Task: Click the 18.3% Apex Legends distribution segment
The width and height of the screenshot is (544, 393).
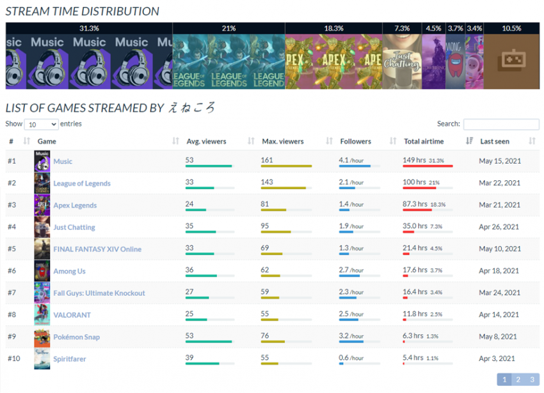Action: pos(333,56)
